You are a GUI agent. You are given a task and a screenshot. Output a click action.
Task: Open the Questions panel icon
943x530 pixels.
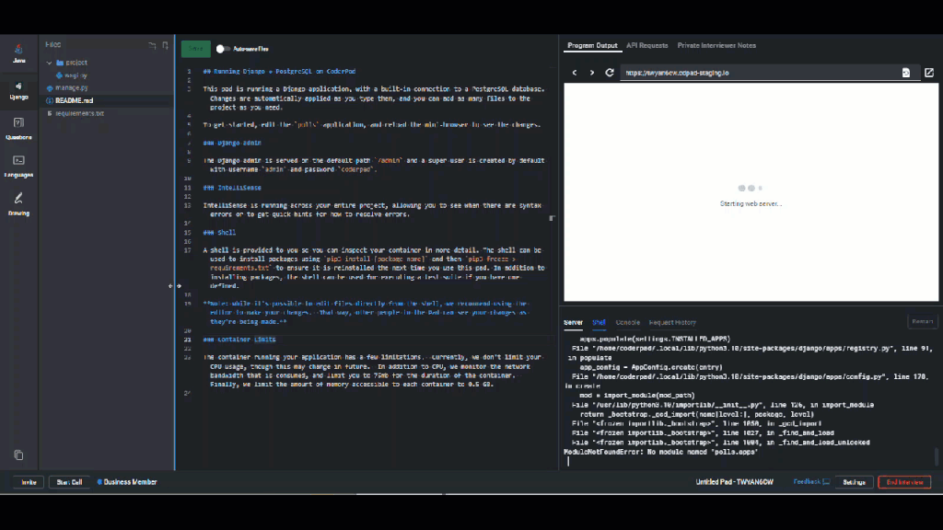(x=18, y=127)
